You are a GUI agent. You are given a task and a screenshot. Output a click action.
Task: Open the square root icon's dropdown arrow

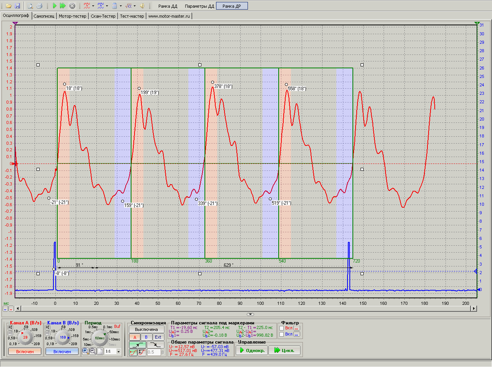coord(135,6)
